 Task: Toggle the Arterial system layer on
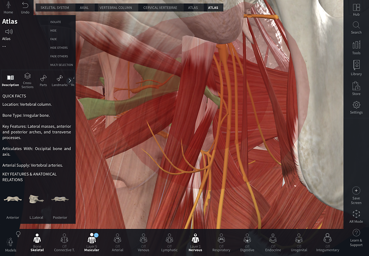coord(117,243)
